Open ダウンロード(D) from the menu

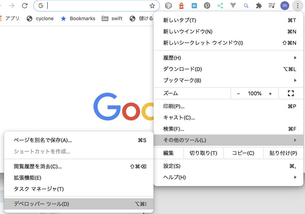point(228,69)
